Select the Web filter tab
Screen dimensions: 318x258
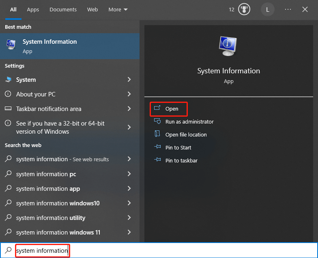click(92, 10)
